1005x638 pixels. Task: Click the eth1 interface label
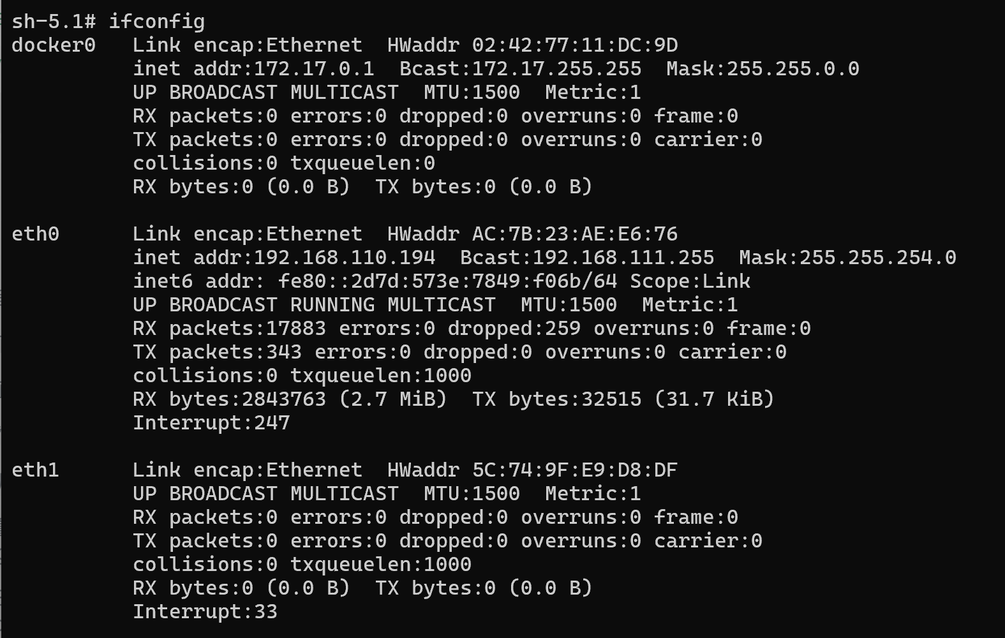pos(36,470)
